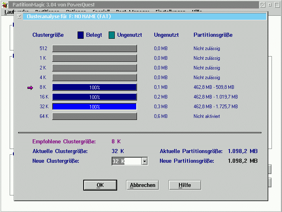Click 'Nicht zulässig' in the 512 row
The height and width of the screenshot is (212, 282).
click(206, 48)
